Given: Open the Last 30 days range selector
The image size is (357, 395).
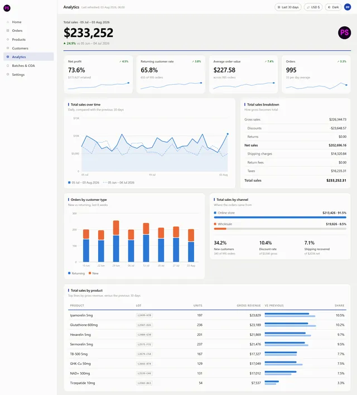Looking at the screenshot, I should click(x=288, y=7).
